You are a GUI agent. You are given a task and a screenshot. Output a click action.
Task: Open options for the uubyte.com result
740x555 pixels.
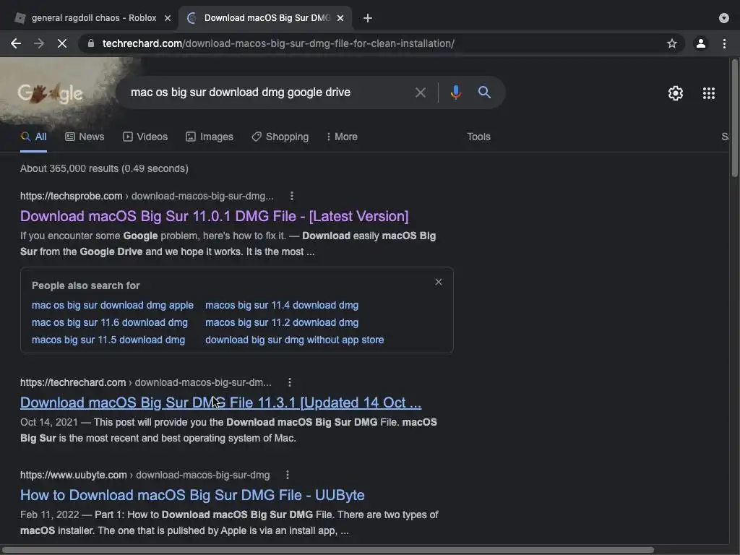tap(288, 475)
